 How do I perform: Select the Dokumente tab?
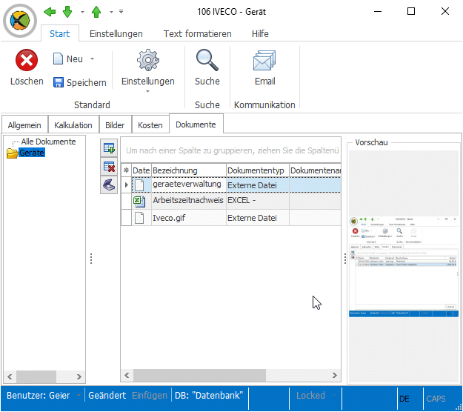click(196, 124)
